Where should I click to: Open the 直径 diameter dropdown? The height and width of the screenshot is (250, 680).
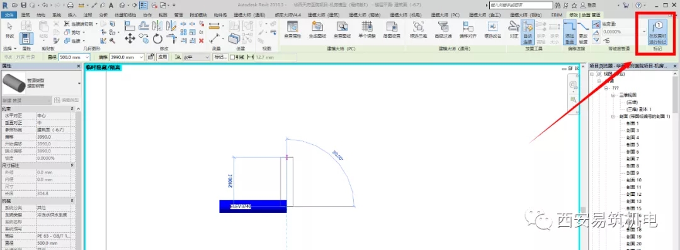click(87, 57)
